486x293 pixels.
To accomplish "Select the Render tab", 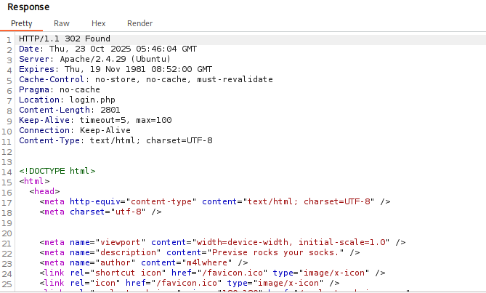I will coord(139,23).
